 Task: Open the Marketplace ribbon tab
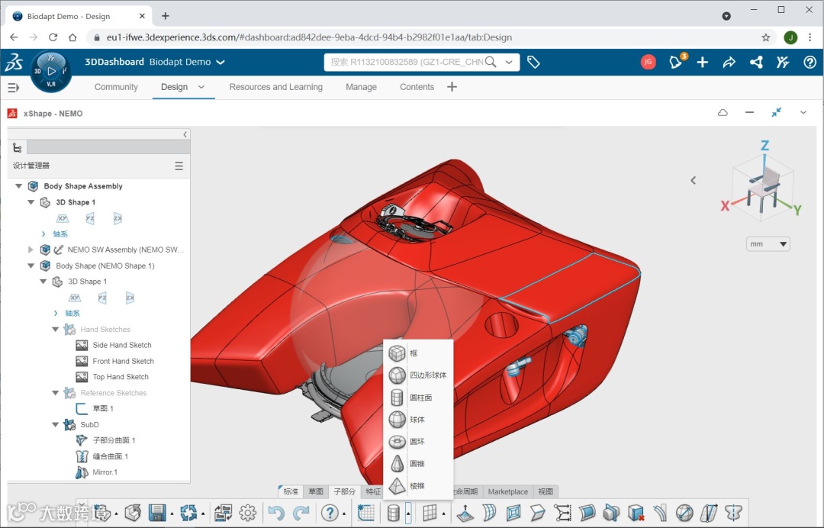(x=507, y=491)
